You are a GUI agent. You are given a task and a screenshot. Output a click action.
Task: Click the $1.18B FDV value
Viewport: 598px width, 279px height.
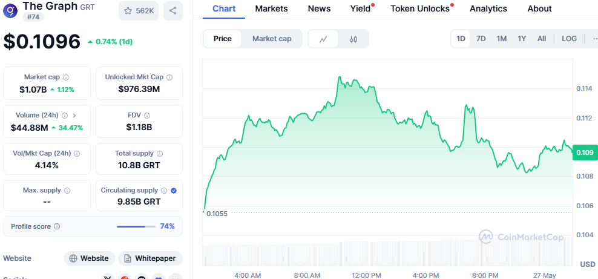[x=139, y=127]
